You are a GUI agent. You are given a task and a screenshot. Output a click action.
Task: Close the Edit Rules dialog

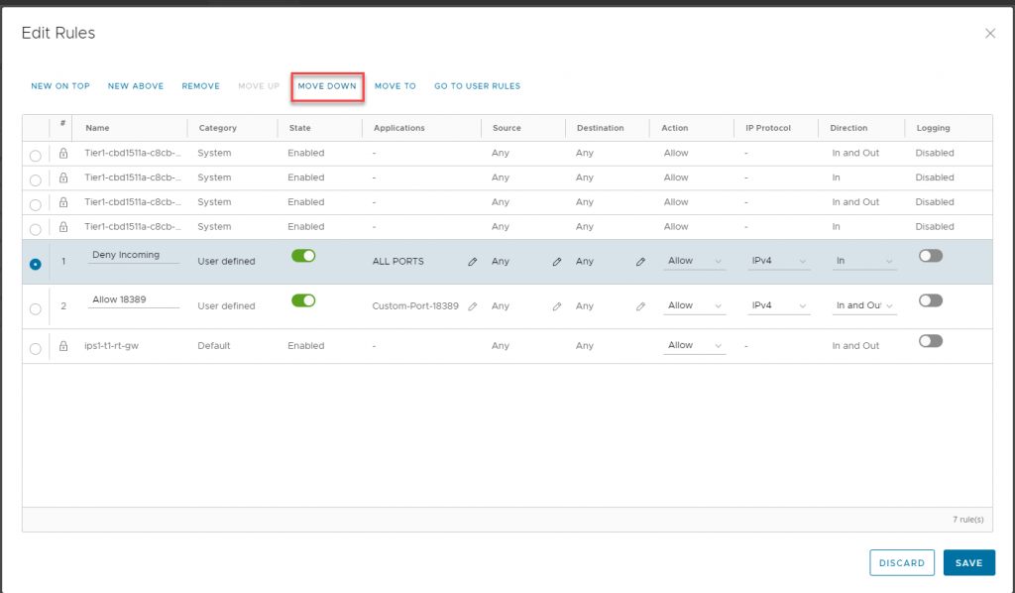(x=989, y=34)
